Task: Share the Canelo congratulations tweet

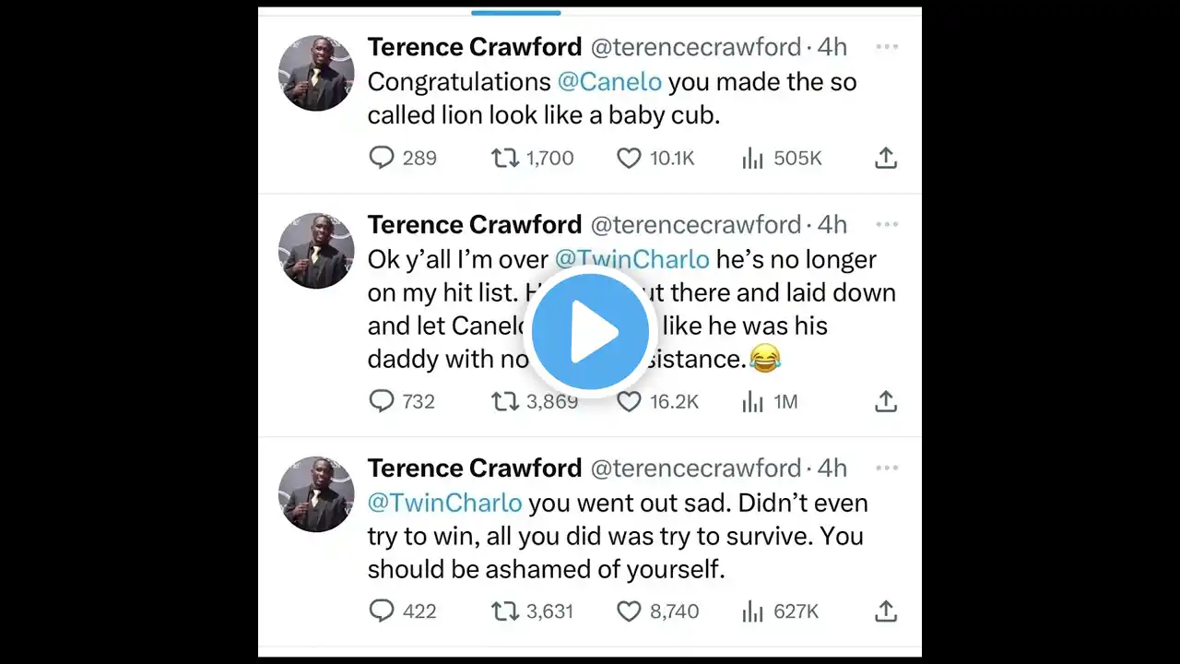Action: 885,159
